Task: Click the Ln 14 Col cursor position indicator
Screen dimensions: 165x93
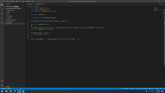Action: (x=126, y=89)
